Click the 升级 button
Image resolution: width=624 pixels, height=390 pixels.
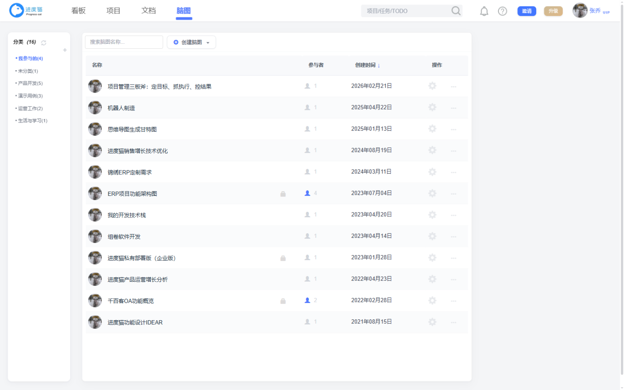[553, 11]
